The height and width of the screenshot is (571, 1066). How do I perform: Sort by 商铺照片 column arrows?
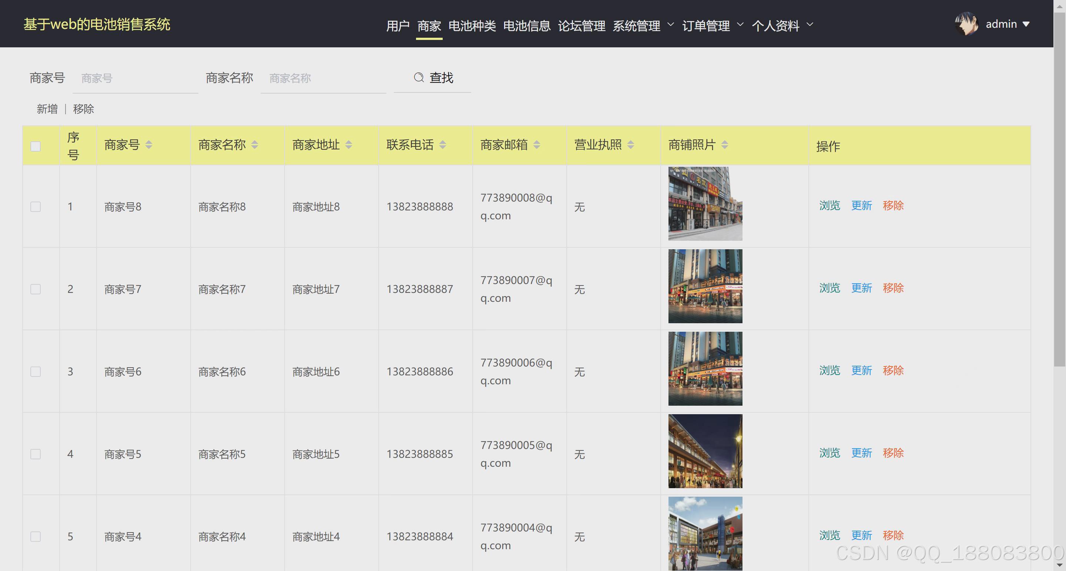click(724, 145)
